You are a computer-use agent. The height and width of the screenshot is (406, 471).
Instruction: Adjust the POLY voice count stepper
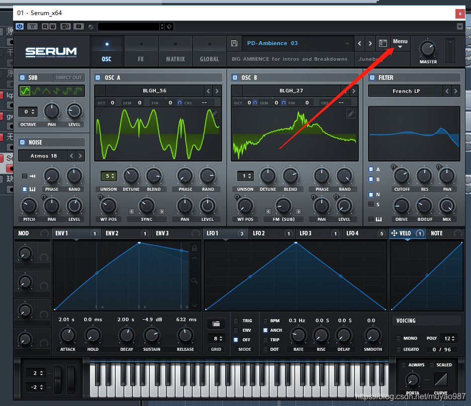point(449,338)
